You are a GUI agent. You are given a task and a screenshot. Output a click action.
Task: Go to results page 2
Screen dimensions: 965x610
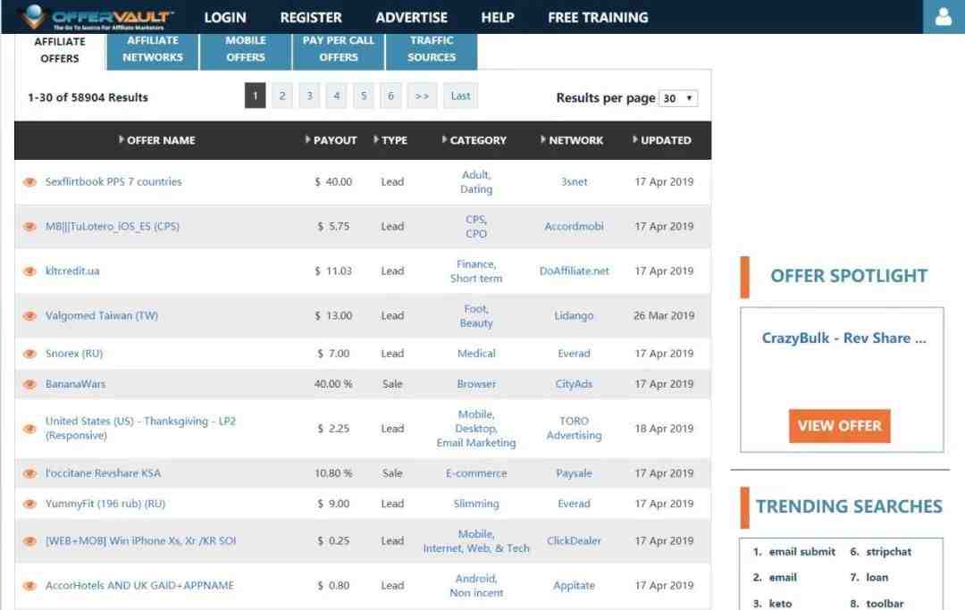281,96
